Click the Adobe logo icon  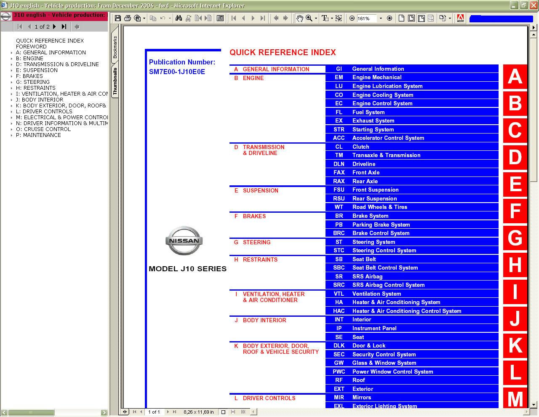pos(460,18)
